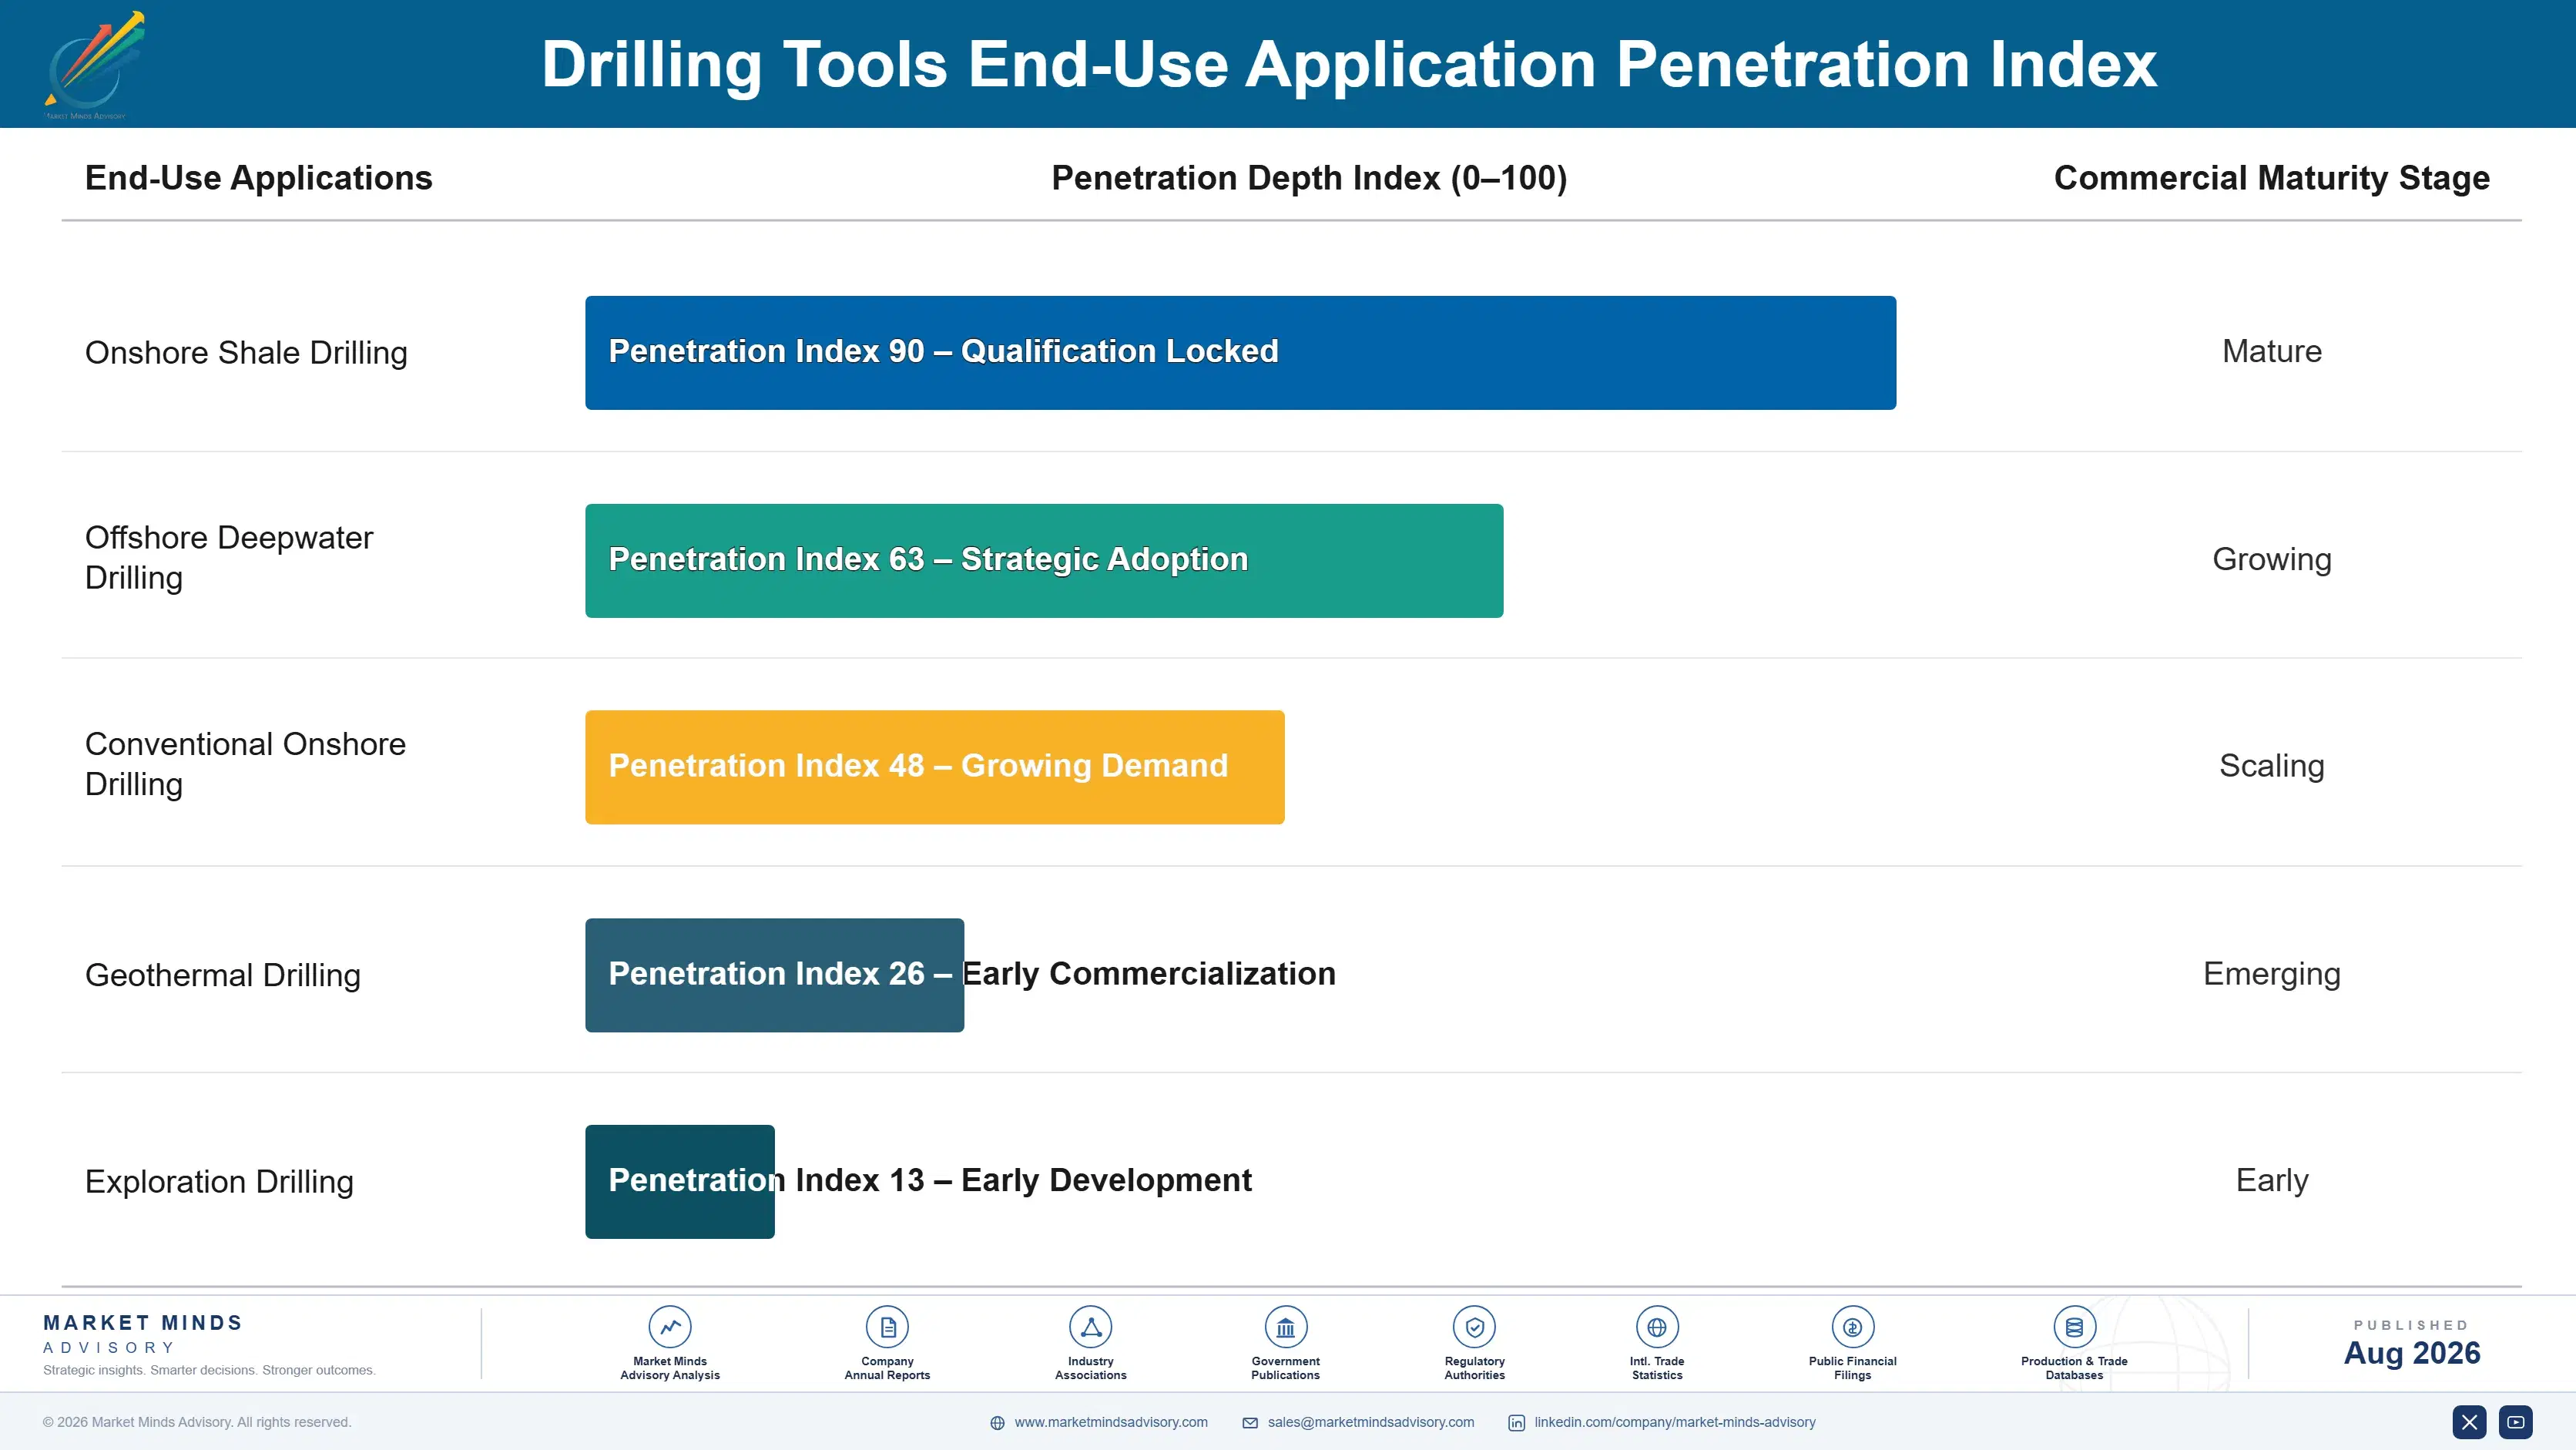
Task: Click the Company Annual Reports document icon
Action: pyautogui.click(x=887, y=1327)
